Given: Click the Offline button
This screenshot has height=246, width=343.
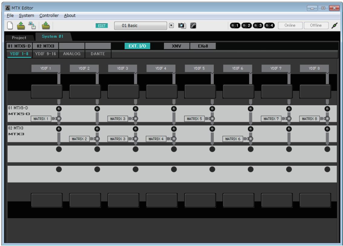Looking at the screenshot, I should (316, 25).
